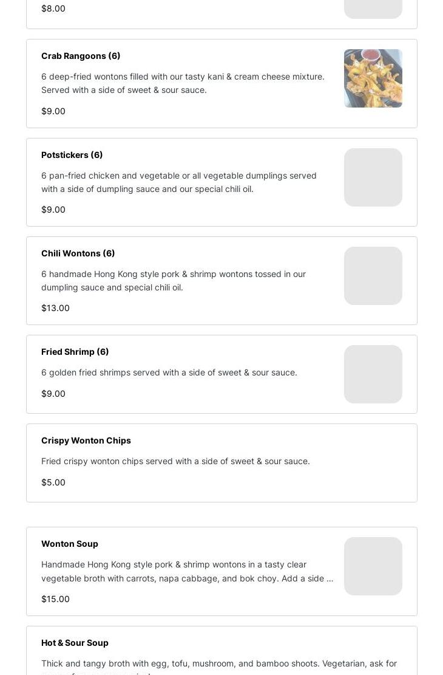This screenshot has height=675, width=443.
Task: Click the Wonton Soup placeholder thumbnail
Action: pyautogui.click(x=373, y=566)
